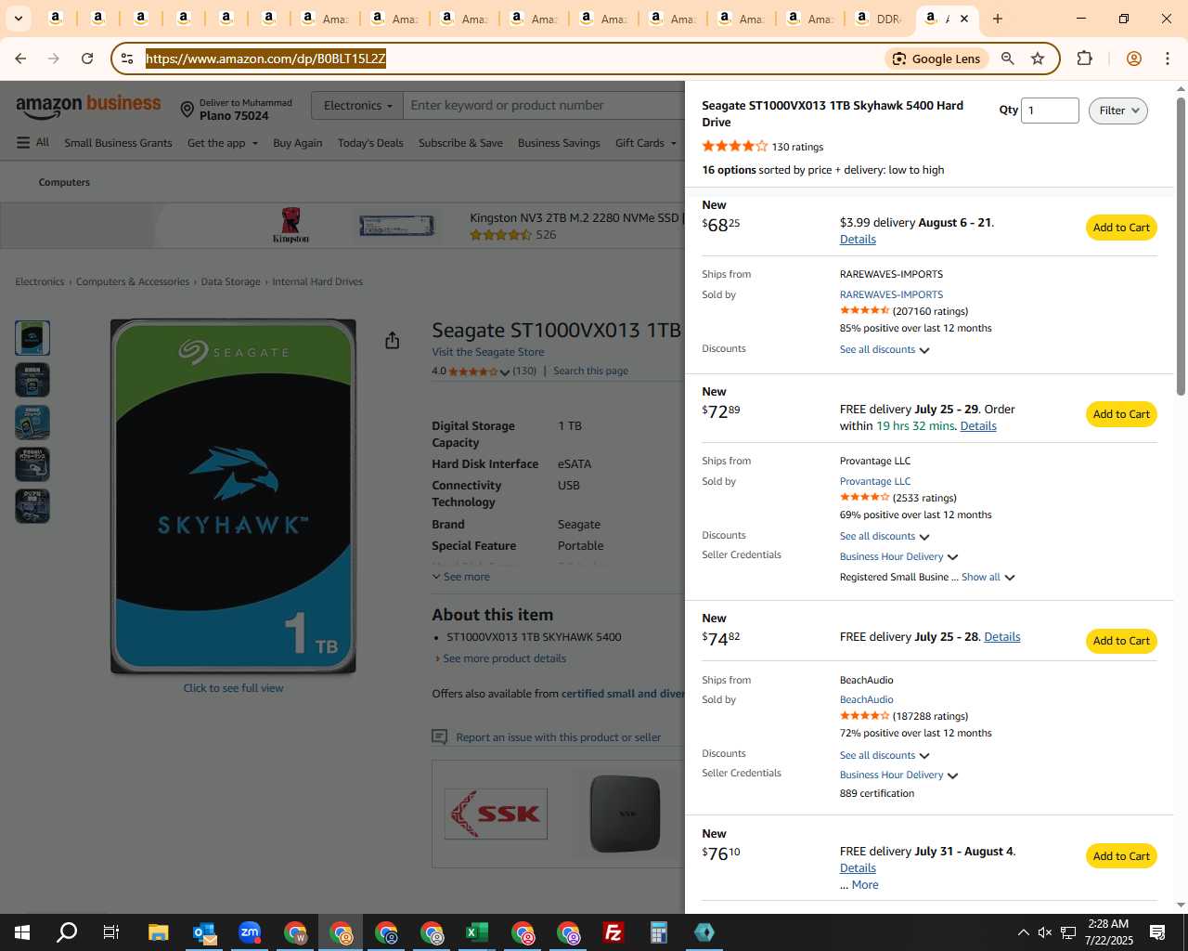Click the offers panel vertical scrollbar

click(x=1181, y=245)
